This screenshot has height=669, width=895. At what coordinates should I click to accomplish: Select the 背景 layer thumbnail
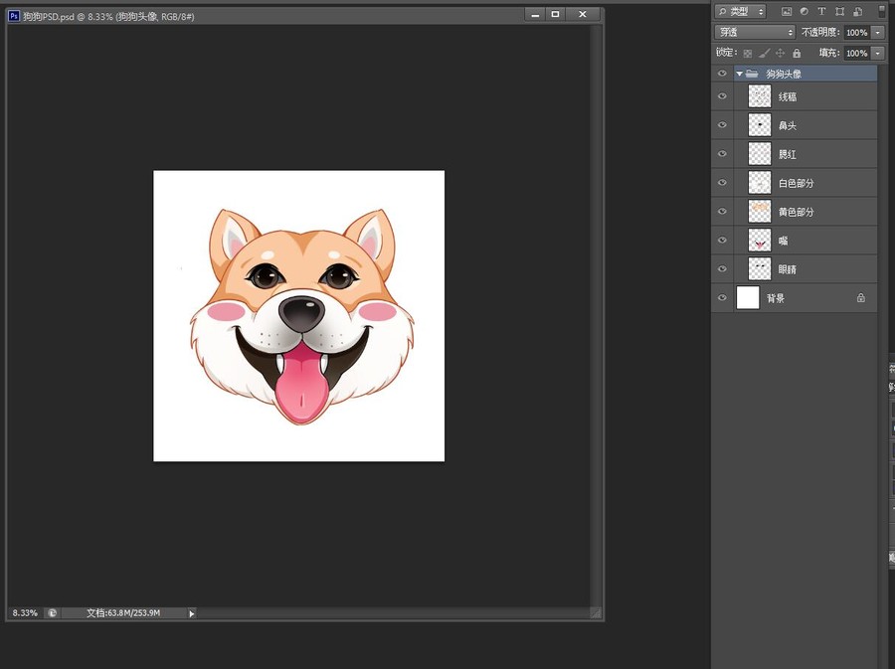(748, 297)
